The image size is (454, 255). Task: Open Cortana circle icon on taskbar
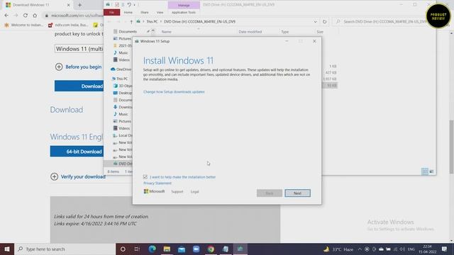(x=123, y=249)
